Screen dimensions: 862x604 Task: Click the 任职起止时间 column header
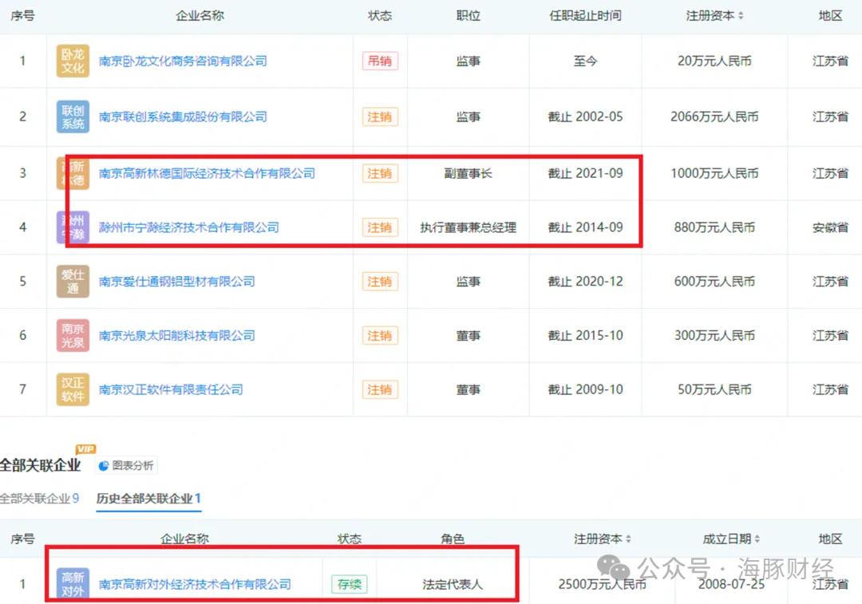click(586, 16)
